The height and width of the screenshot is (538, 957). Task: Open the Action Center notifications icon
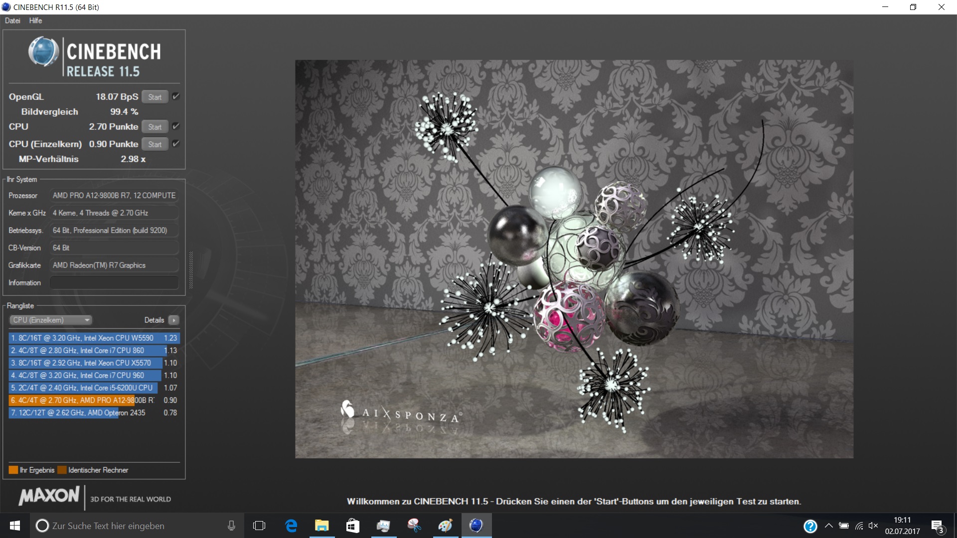[x=937, y=526]
